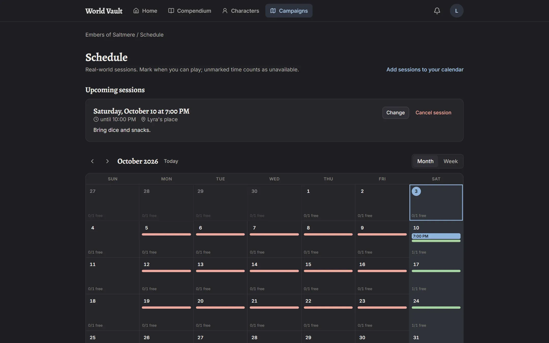Screen dimensions: 549x343
Task: Open the notifications bell
Action: pyautogui.click(x=437, y=11)
